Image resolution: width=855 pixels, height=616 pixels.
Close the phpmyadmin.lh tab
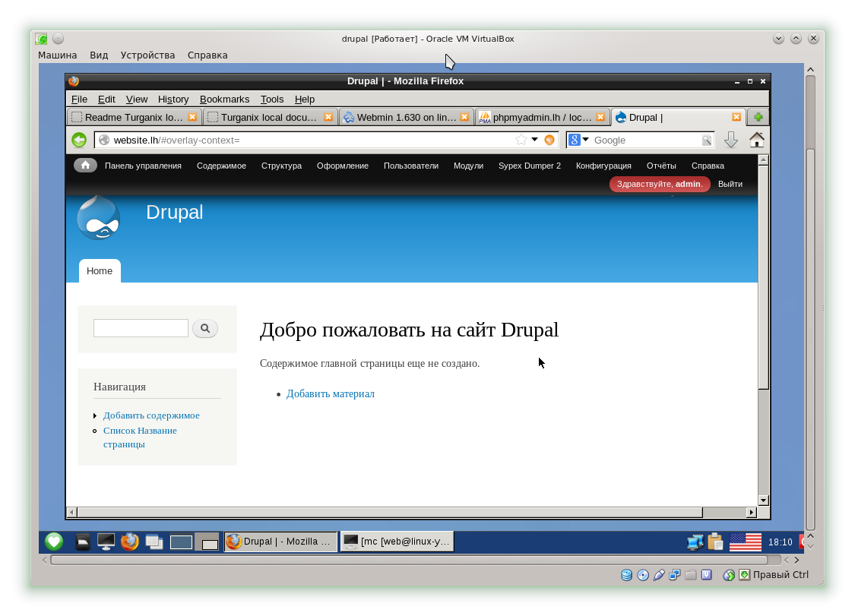[x=600, y=117]
